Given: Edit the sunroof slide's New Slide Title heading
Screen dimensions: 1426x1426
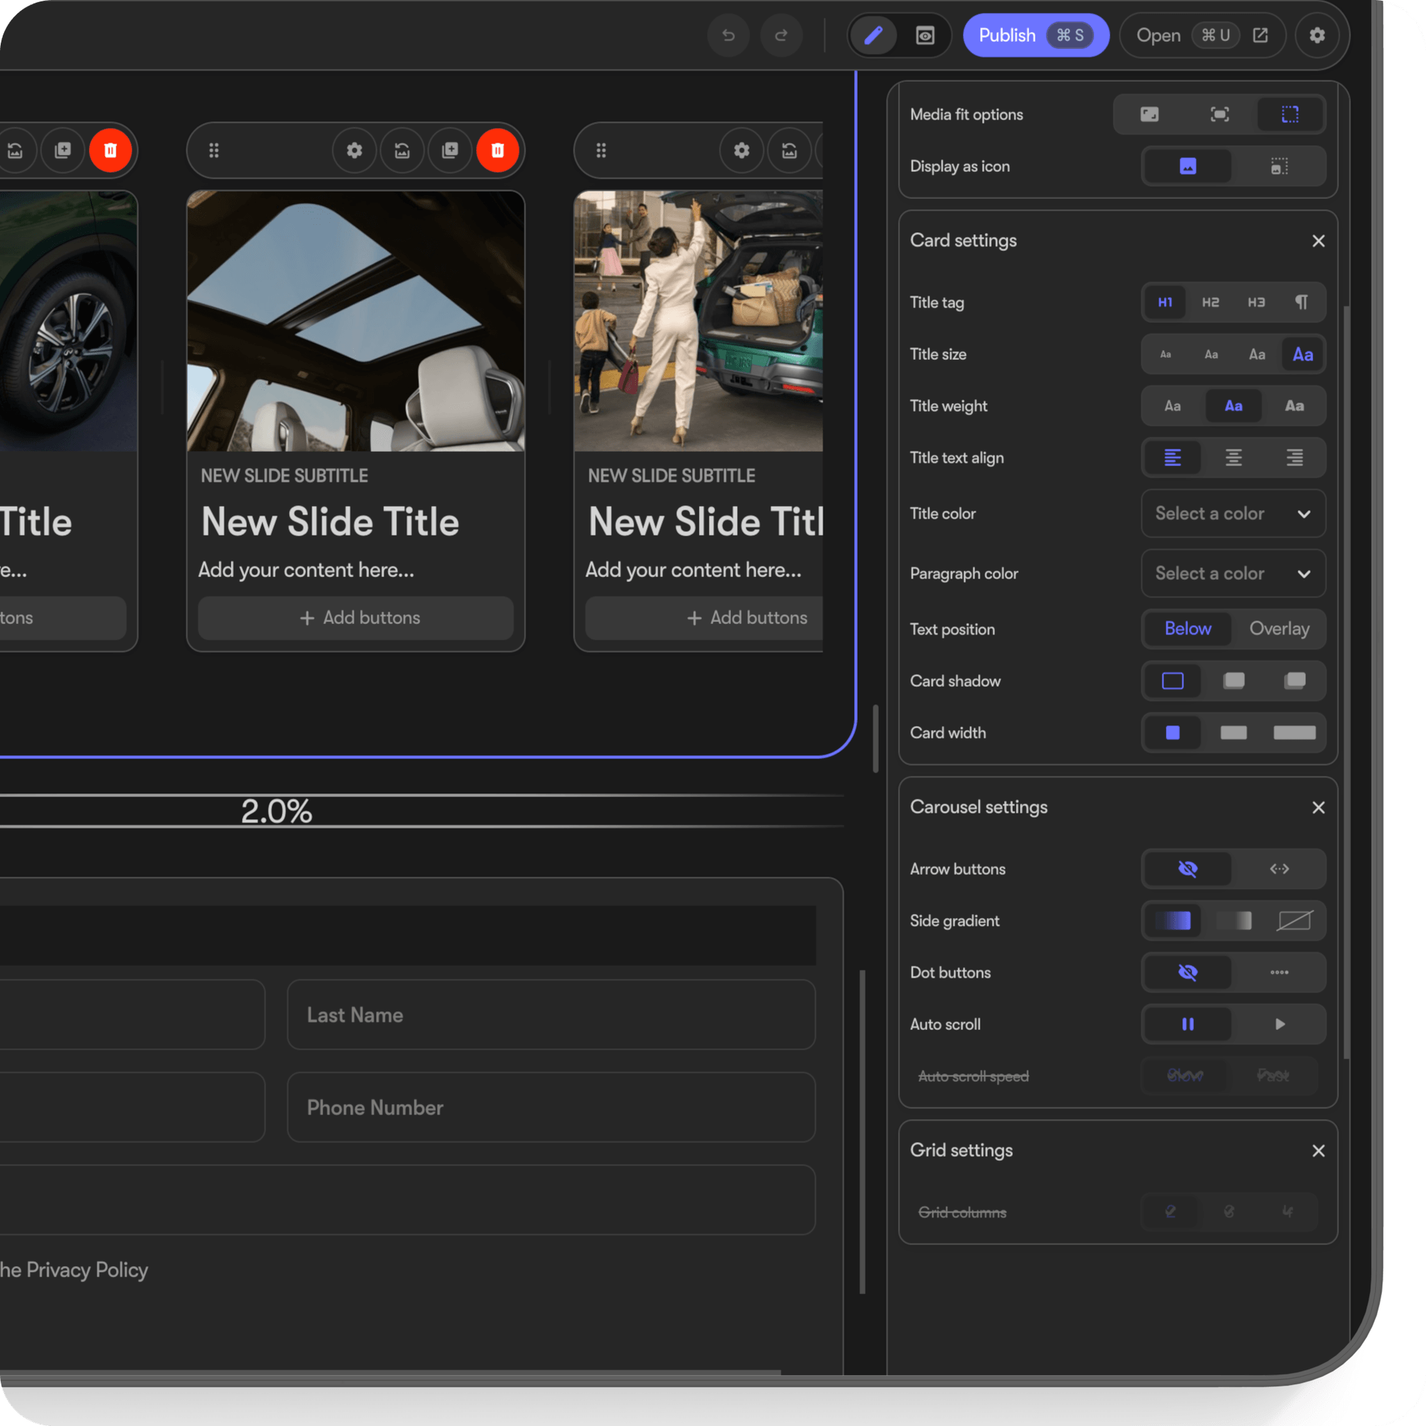Looking at the screenshot, I should 330,522.
